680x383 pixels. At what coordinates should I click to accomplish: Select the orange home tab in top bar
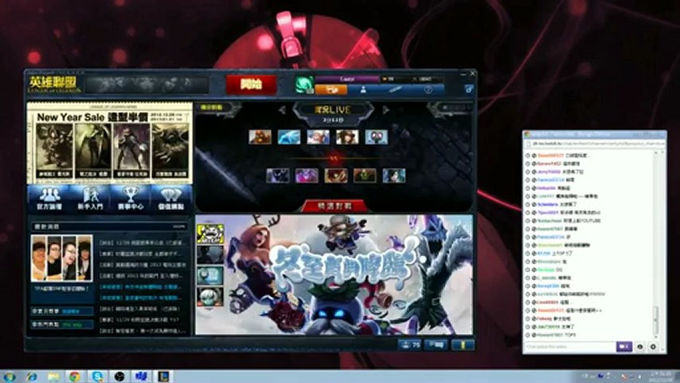tap(331, 90)
